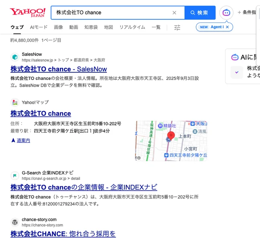Open 株式会社CHANCE: 惚れ合う採用を result

pyautogui.click(x=63, y=234)
